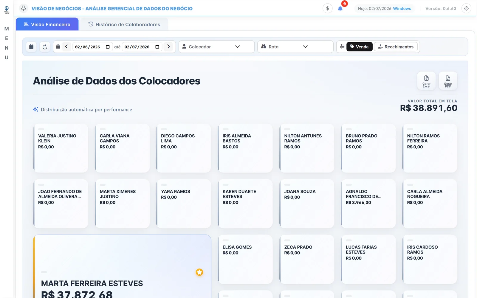
Task: Click the start date field 02/06/2026
Action: (x=92, y=47)
